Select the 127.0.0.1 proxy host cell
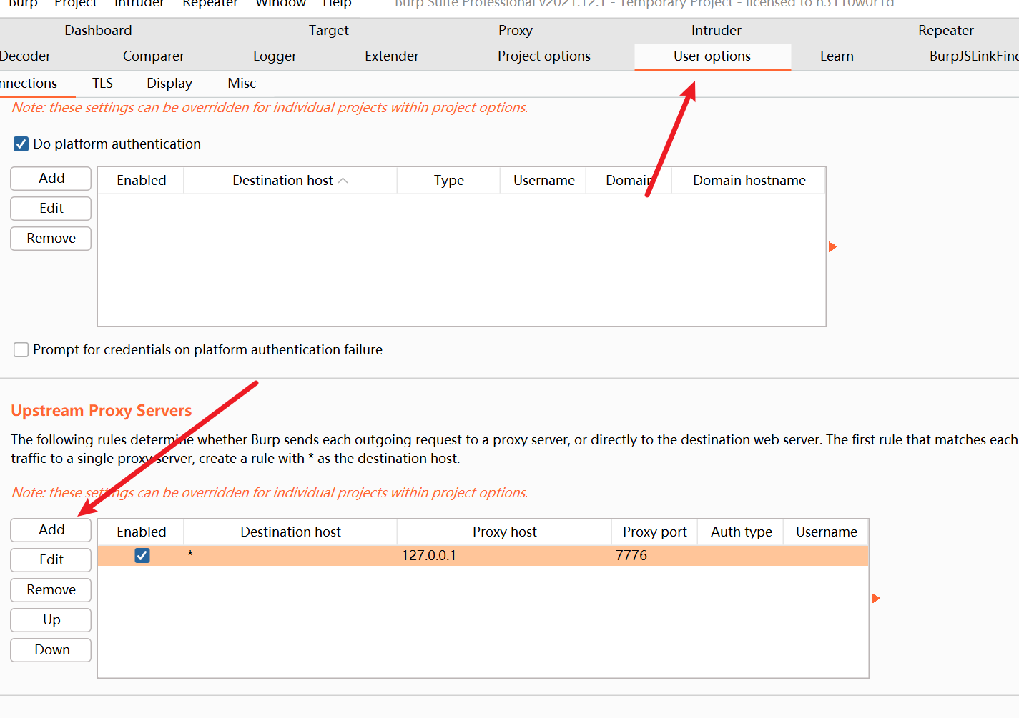Screen dimensions: 1019x718 (x=504, y=555)
